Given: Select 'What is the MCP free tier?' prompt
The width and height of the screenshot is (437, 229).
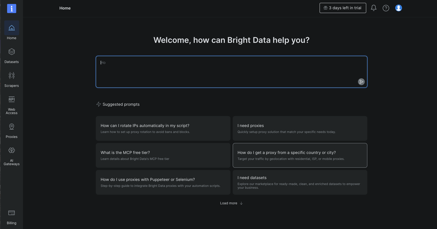Looking at the screenshot, I should (163, 155).
